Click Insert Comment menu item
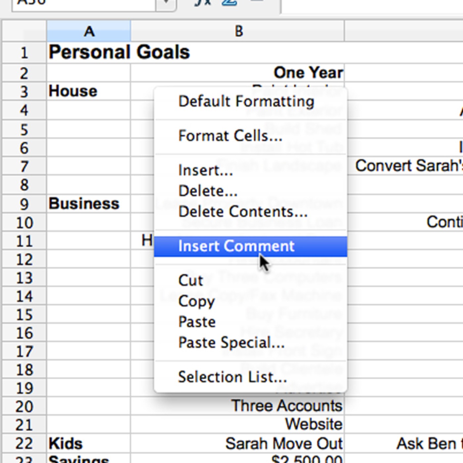The height and width of the screenshot is (463, 463). coord(236,246)
